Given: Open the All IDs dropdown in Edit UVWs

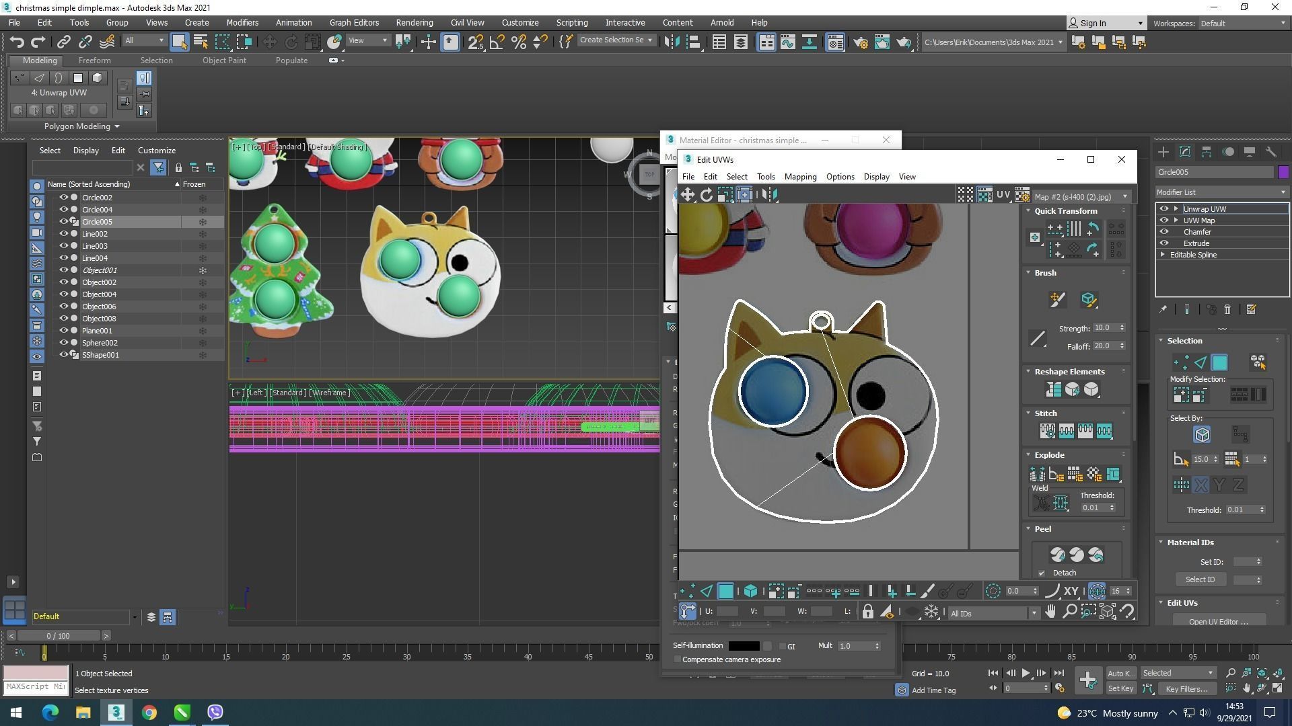Looking at the screenshot, I should [x=993, y=613].
